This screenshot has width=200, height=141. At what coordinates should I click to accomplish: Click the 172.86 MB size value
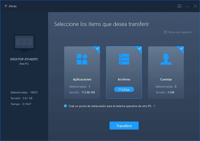88,92
